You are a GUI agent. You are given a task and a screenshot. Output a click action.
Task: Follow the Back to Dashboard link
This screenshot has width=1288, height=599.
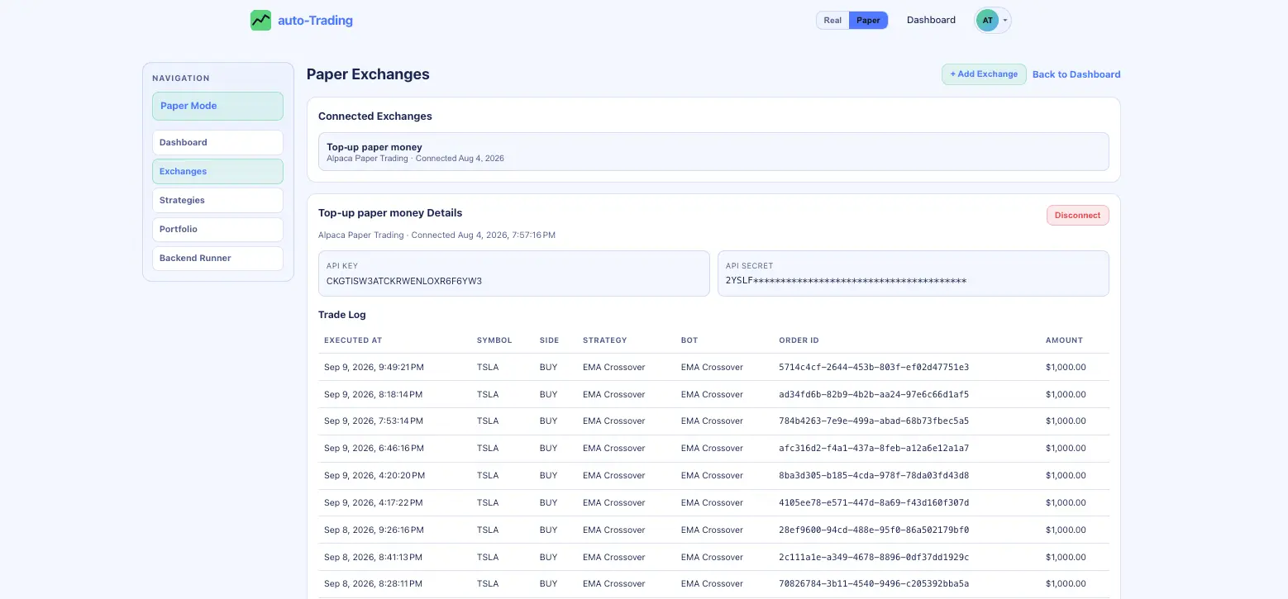1076,74
